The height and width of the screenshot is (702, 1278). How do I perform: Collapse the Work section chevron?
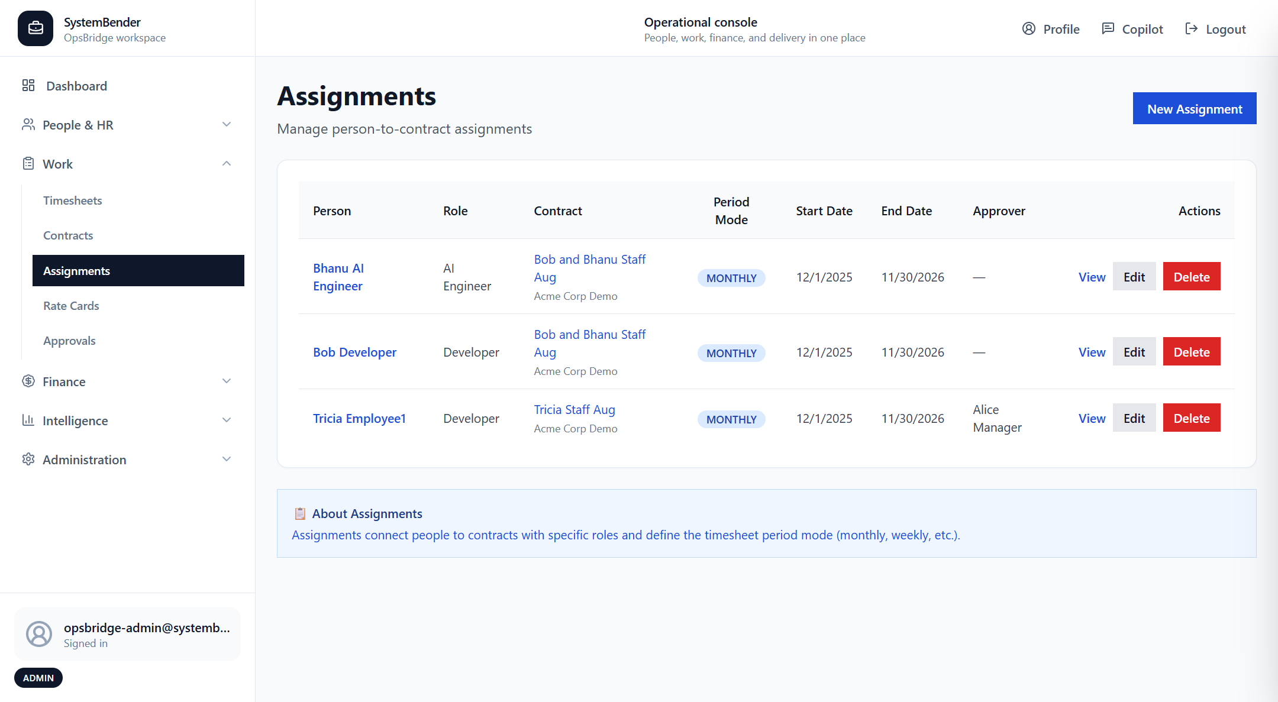(227, 164)
